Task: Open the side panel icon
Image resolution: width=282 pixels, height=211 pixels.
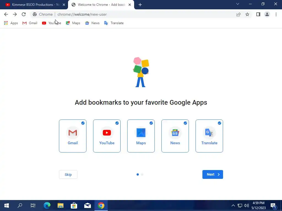Action: pos(258,14)
